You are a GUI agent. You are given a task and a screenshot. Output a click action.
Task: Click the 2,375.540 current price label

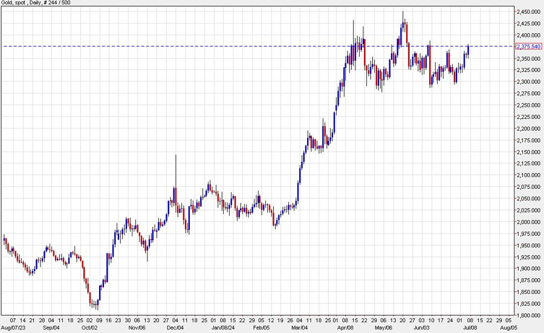coord(528,46)
